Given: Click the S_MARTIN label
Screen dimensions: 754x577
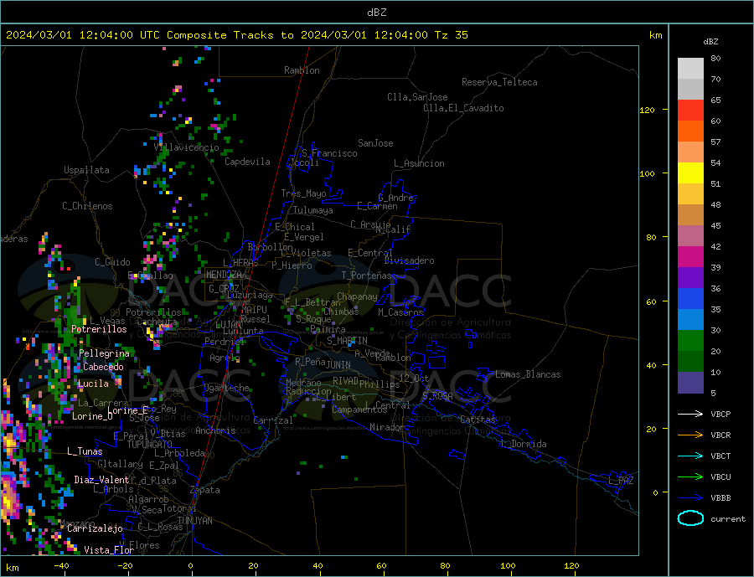Looking at the screenshot, I should 347,341.
